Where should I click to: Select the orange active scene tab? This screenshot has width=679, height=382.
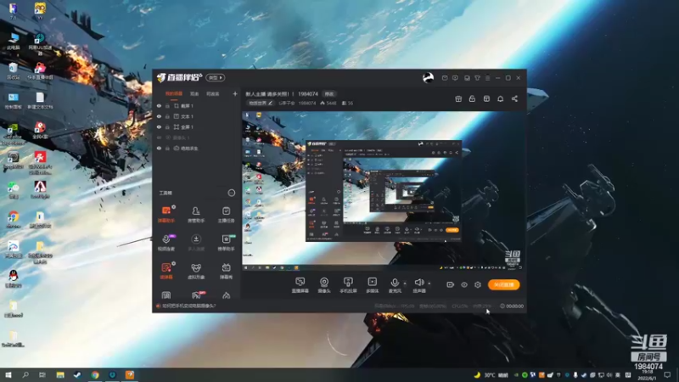tap(174, 94)
